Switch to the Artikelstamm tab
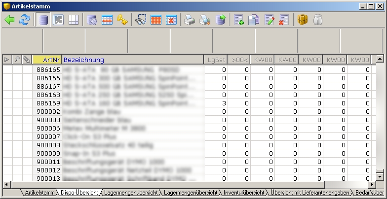This screenshot has height=199, width=387. pos(40,193)
